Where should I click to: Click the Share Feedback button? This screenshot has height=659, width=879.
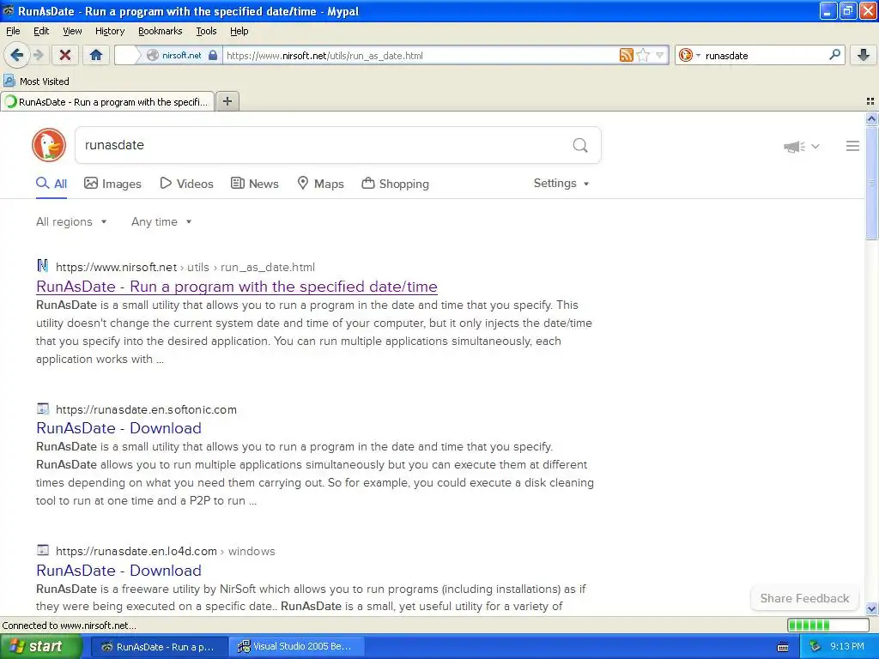(x=804, y=598)
